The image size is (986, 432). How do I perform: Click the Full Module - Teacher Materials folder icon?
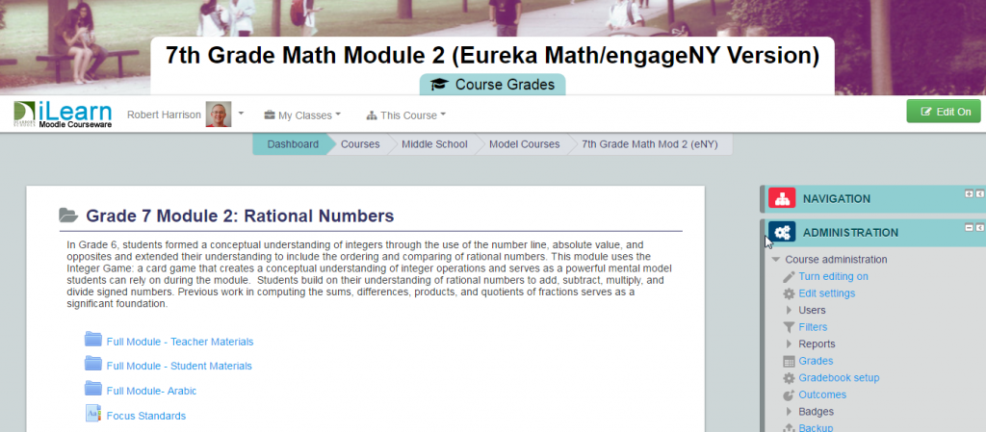coord(93,341)
